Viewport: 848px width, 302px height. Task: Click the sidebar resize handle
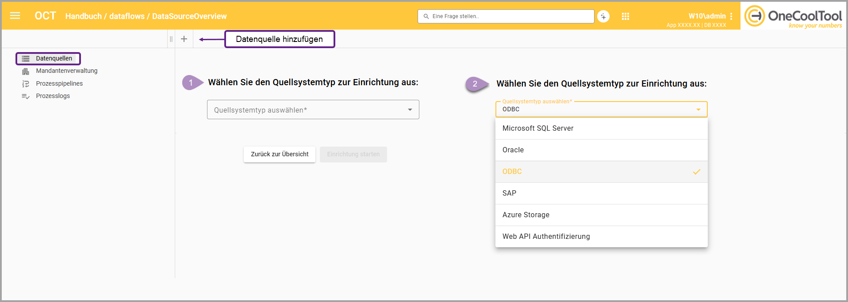click(x=171, y=39)
